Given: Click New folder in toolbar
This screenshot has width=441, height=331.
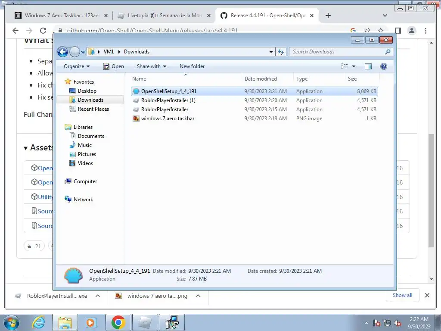Looking at the screenshot, I should pos(192,66).
